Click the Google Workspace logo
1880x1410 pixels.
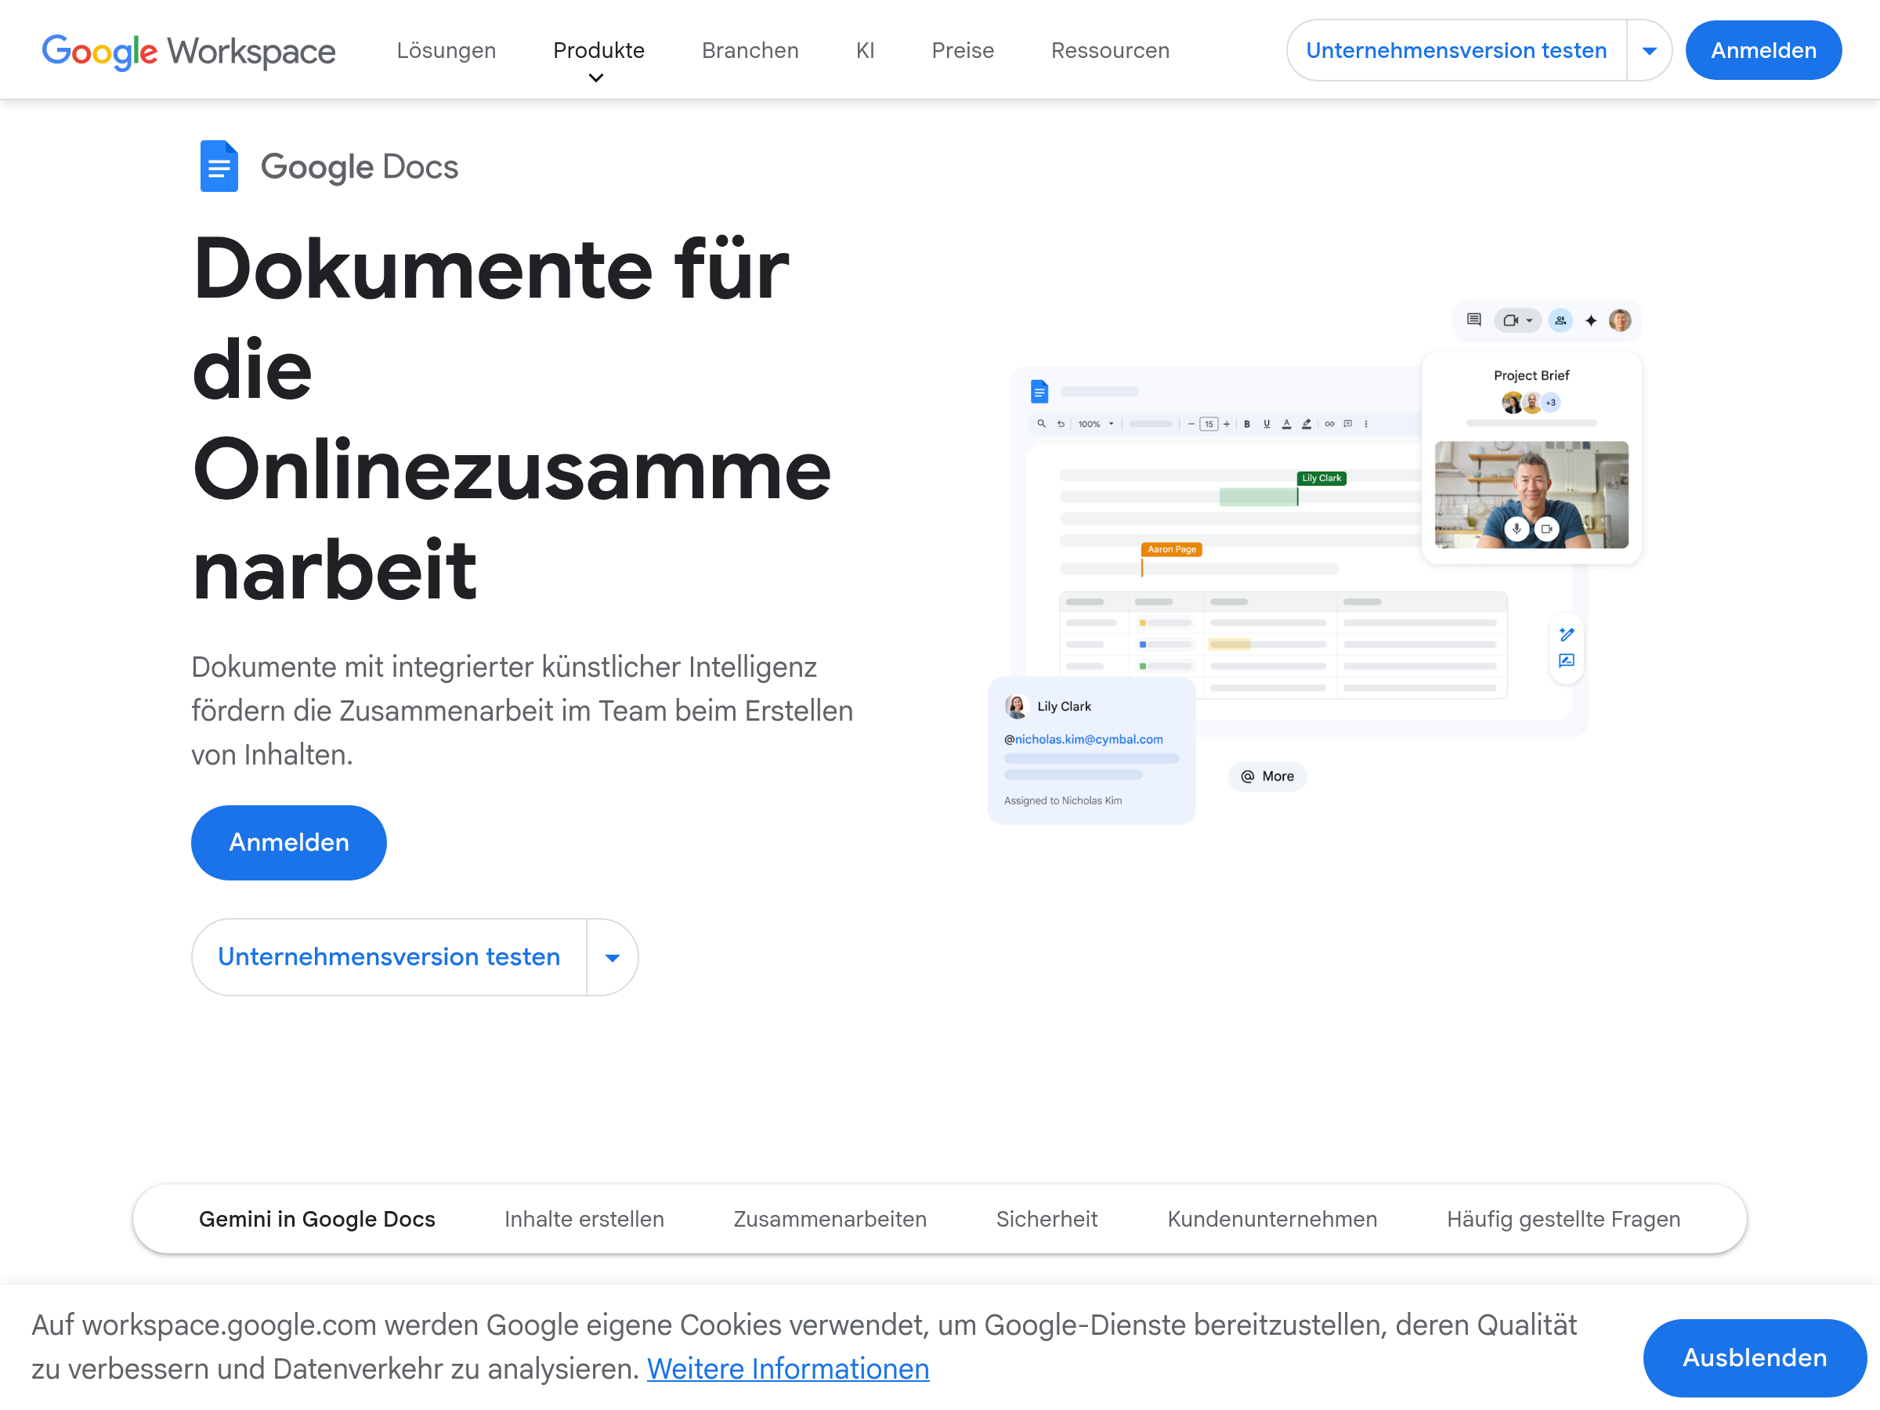point(189,51)
